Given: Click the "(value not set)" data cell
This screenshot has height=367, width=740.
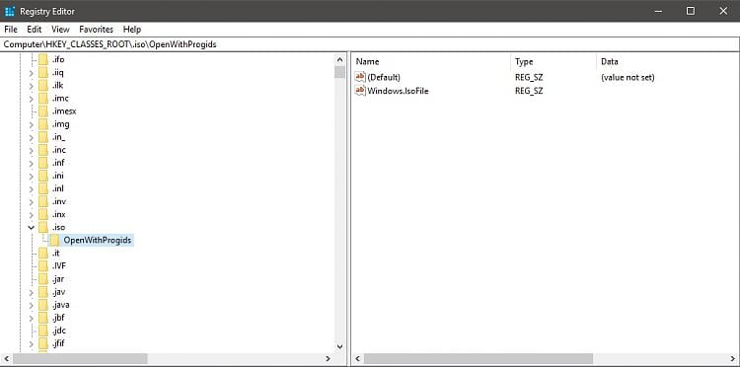Looking at the screenshot, I should pos(628,77).
